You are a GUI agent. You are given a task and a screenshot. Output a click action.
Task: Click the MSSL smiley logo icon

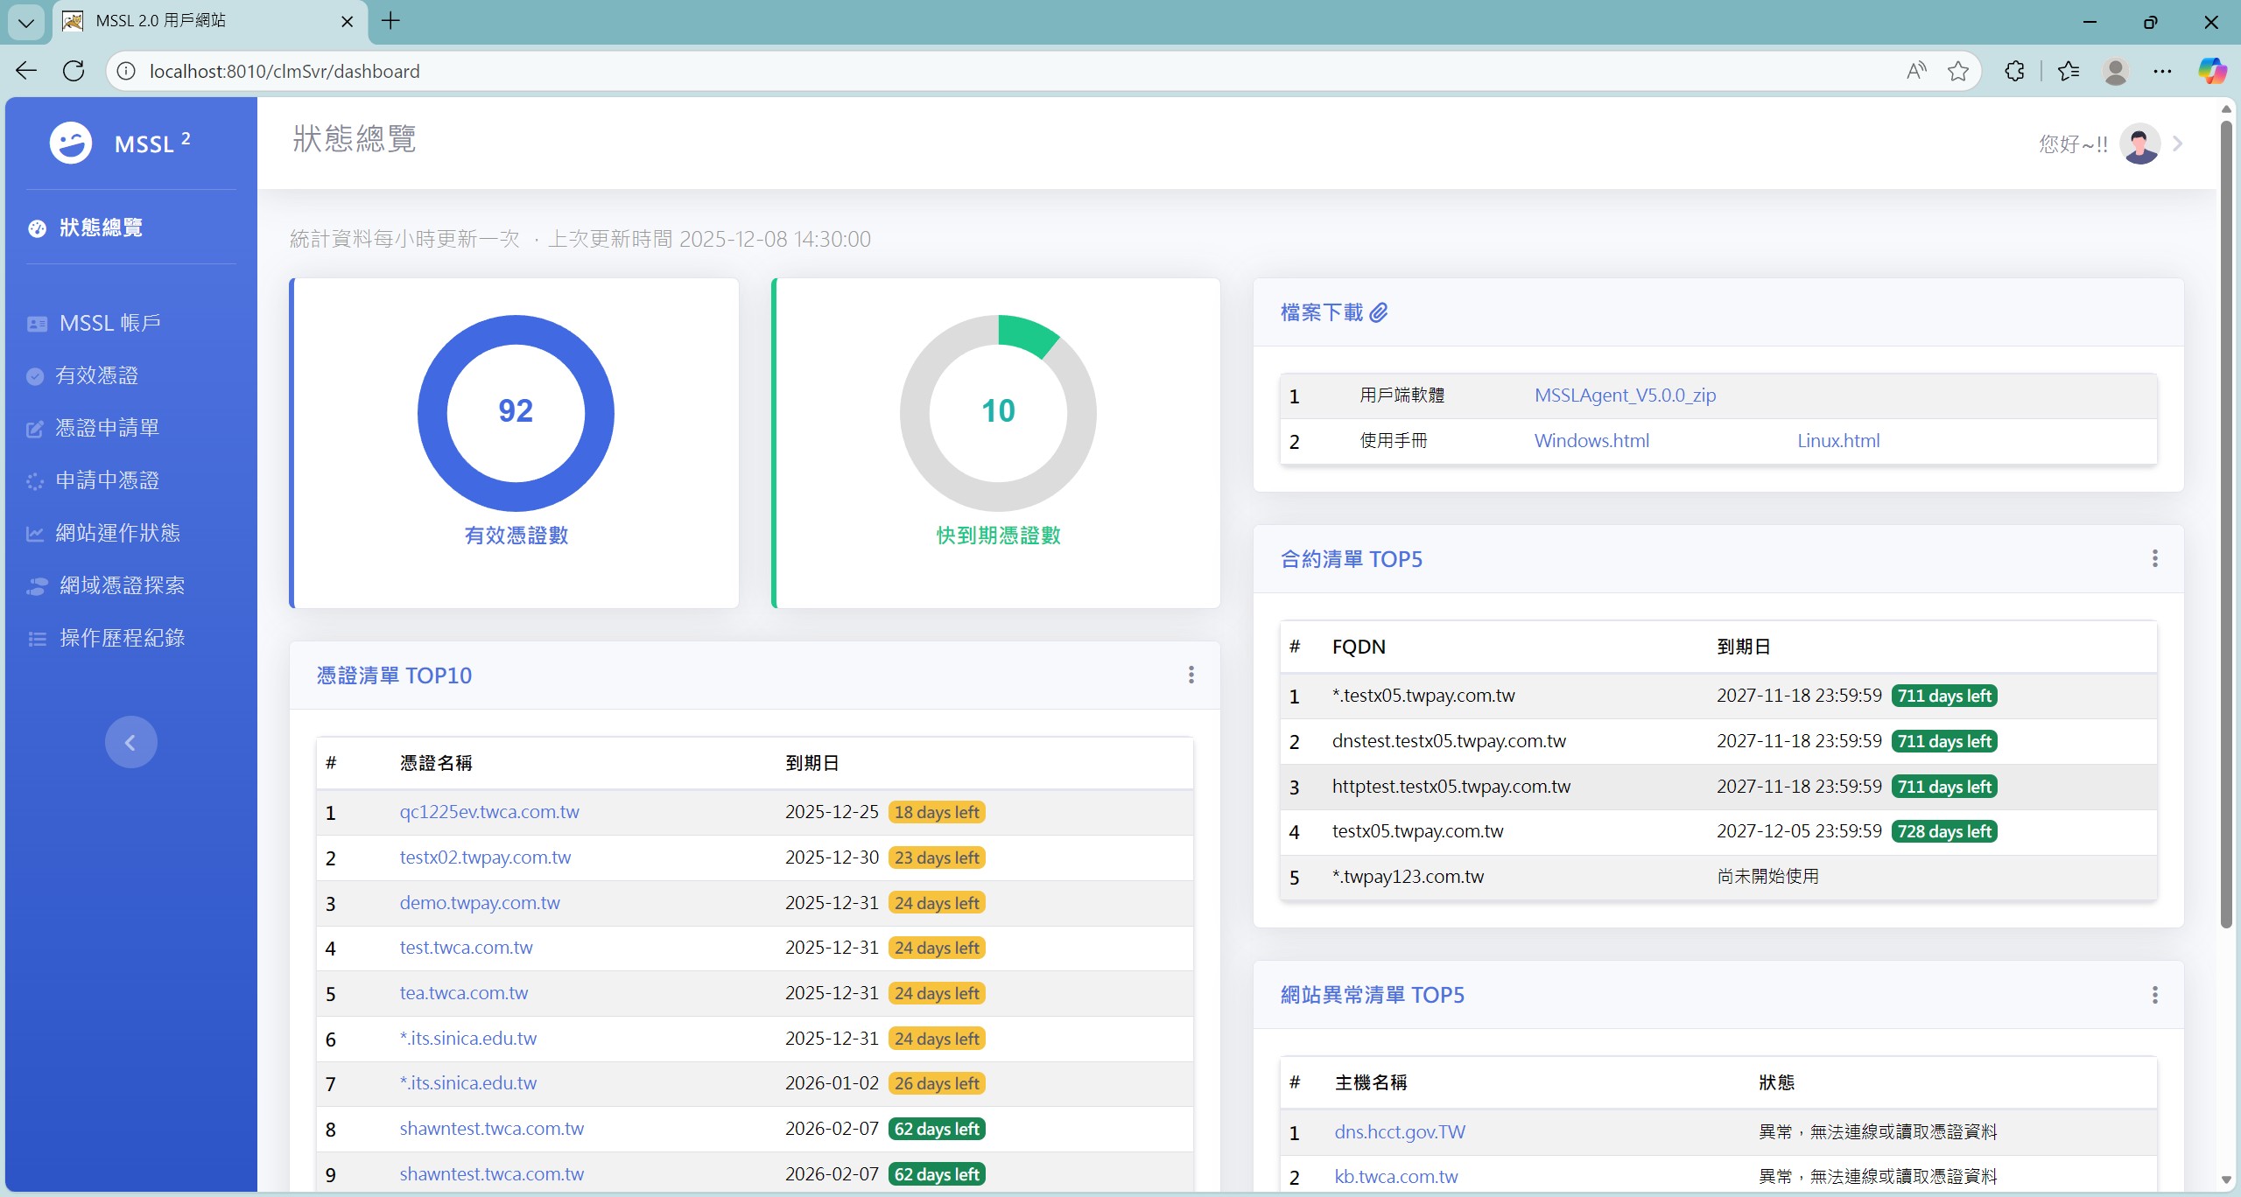click(70, 143)
